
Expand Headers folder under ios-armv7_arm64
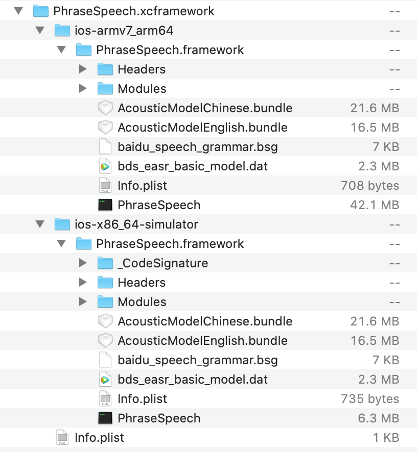(83, 69)
